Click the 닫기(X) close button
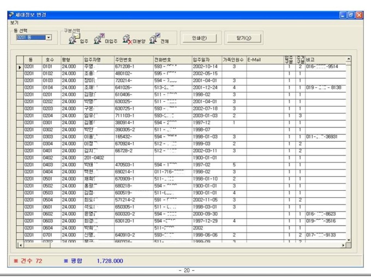 click(244, 38)
